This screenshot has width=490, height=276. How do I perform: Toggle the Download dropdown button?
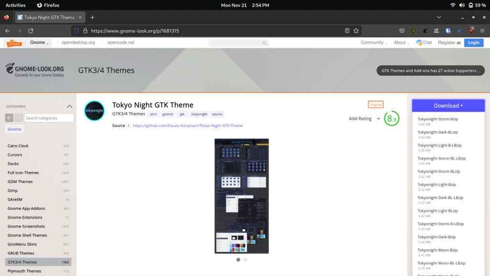pyautogui.click(x=448, y=105)
